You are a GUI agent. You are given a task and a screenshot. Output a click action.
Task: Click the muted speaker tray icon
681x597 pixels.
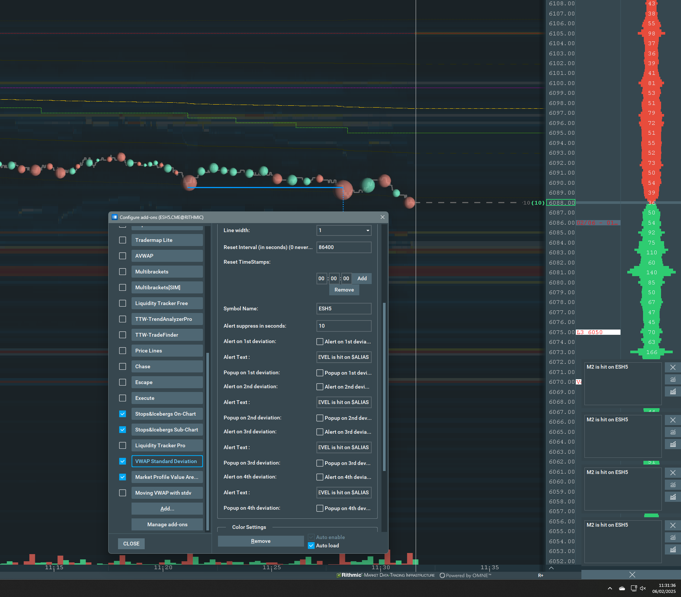(643, 588)
